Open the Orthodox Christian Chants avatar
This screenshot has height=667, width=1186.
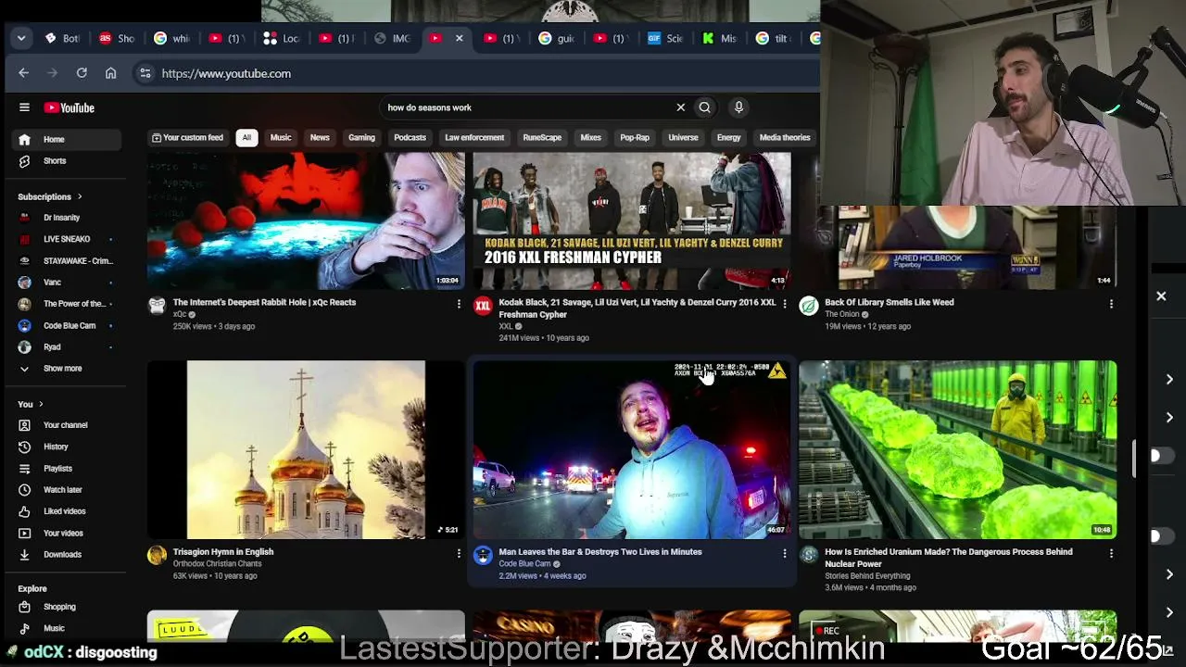(157, 555)
